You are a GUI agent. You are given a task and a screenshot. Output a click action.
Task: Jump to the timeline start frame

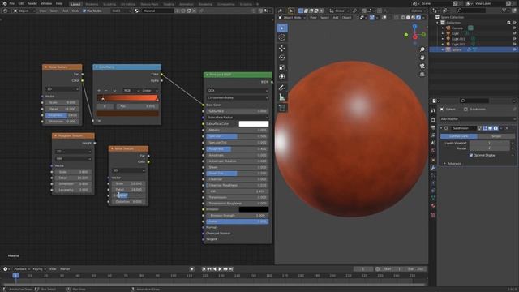pyautogui.click(x=204, y=269)
